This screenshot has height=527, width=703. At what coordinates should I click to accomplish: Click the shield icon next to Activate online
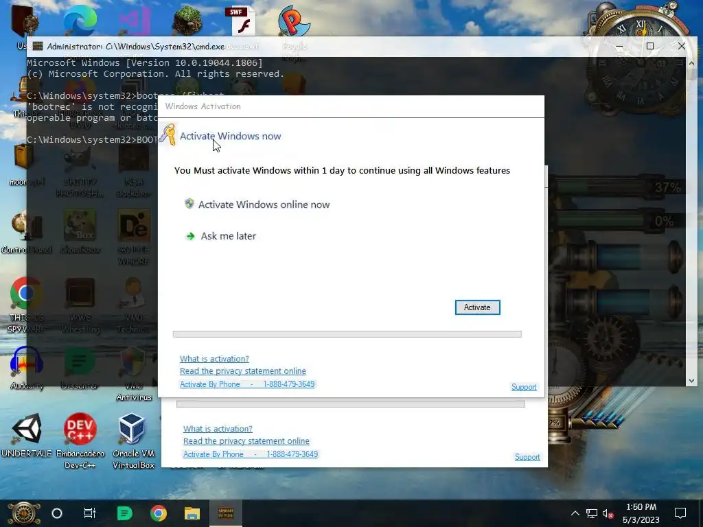click(189, 204)
